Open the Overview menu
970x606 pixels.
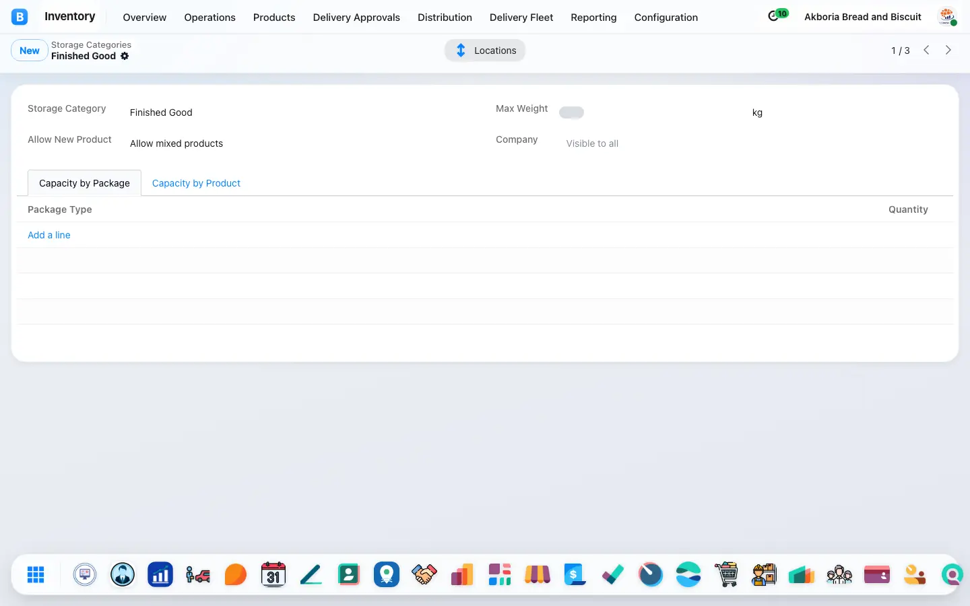144,18
